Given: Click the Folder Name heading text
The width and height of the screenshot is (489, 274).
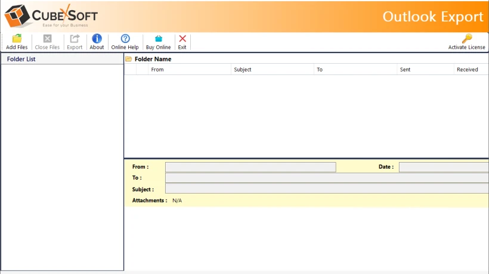Looking at the screenshot, I should (x=153, y=59).
